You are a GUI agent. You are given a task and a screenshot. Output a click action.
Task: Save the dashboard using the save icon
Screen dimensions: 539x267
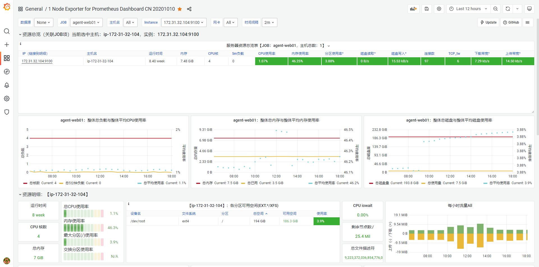426,9
